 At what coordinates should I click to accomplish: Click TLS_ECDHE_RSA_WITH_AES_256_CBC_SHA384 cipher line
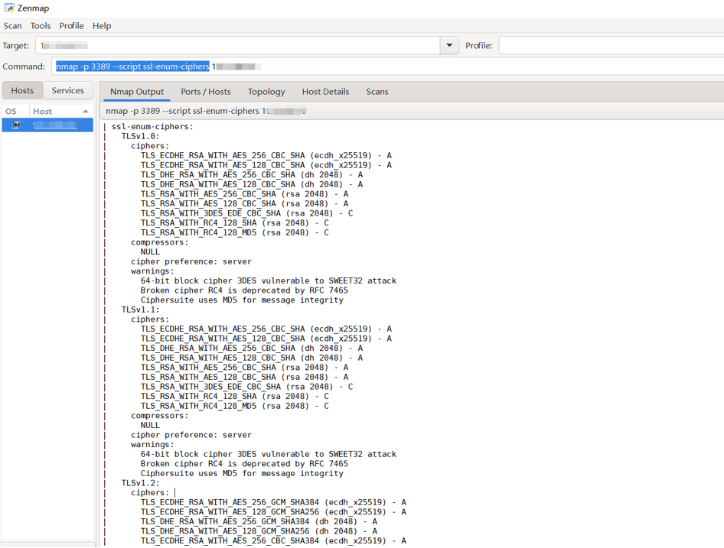[x=273, y=540]
